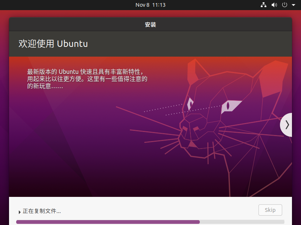Collapse the copying files disclosure triangle
Image resolution: width=301 pixels, height=225 pixels.
pyautogui.click(x=20, y=211)
